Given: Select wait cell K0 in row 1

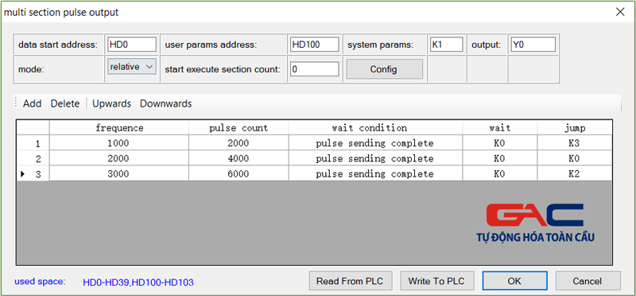Looking at the screenshot, I should coord(500,143).
